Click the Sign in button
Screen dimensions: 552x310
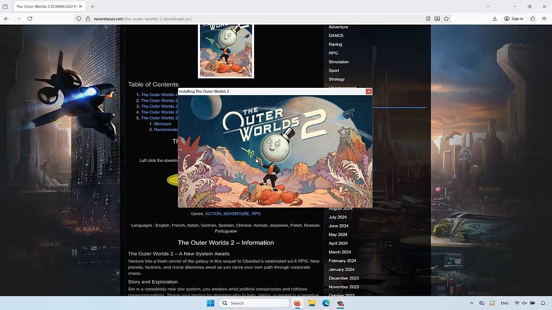pyautogui.click(x=514, y=19)
